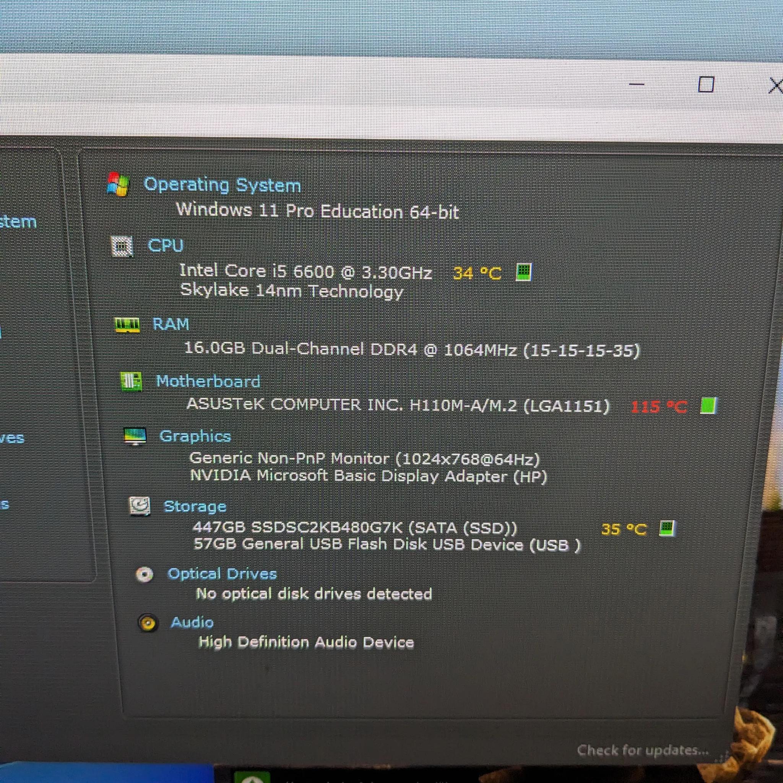Click the Motherboard section icon
This screenshot has width=783, height=783.
pos(131,381)
